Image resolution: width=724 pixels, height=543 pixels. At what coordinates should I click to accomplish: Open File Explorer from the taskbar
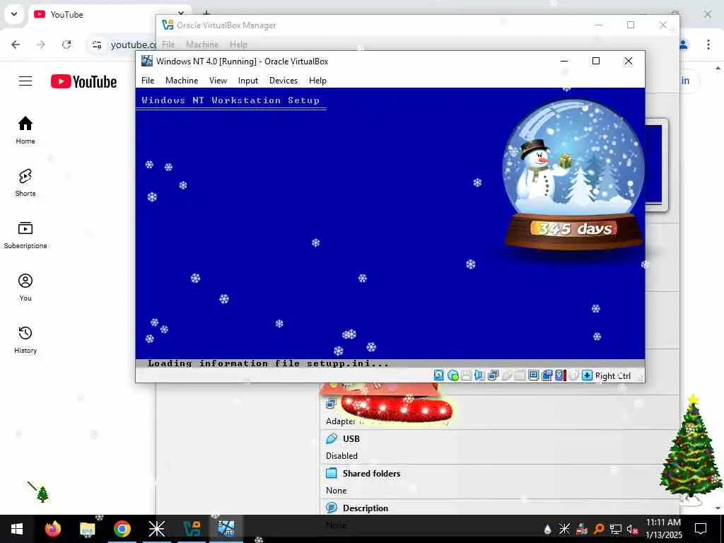pyautogui.click(x=87, y=529)
